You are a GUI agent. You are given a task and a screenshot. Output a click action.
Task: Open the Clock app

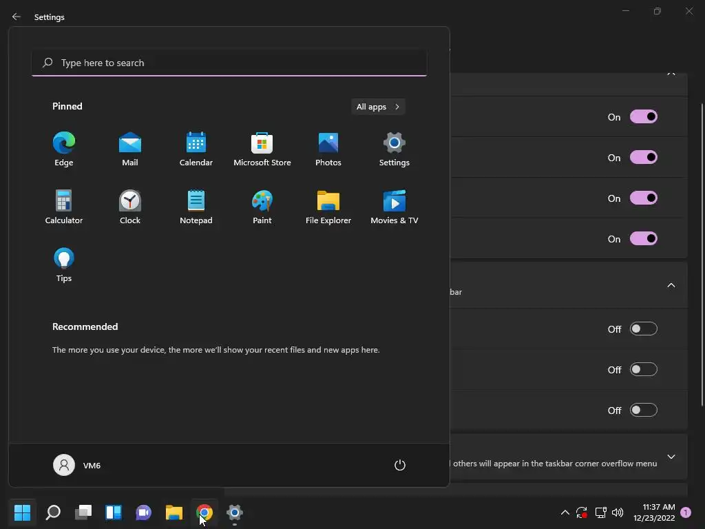pos(130,207)
